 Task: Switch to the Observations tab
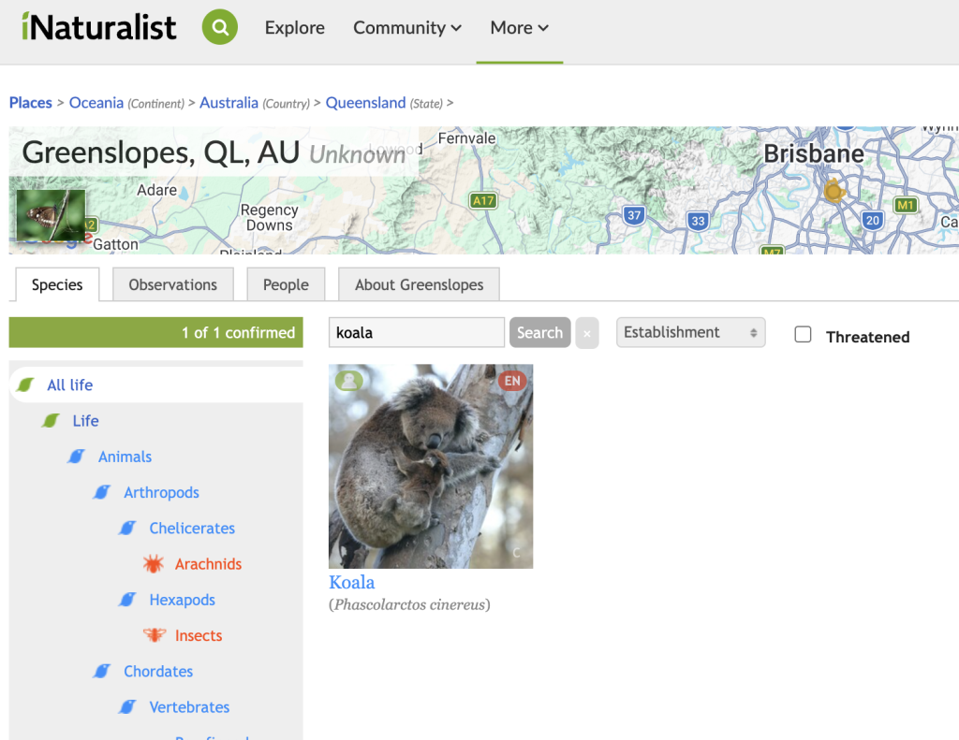172,284
